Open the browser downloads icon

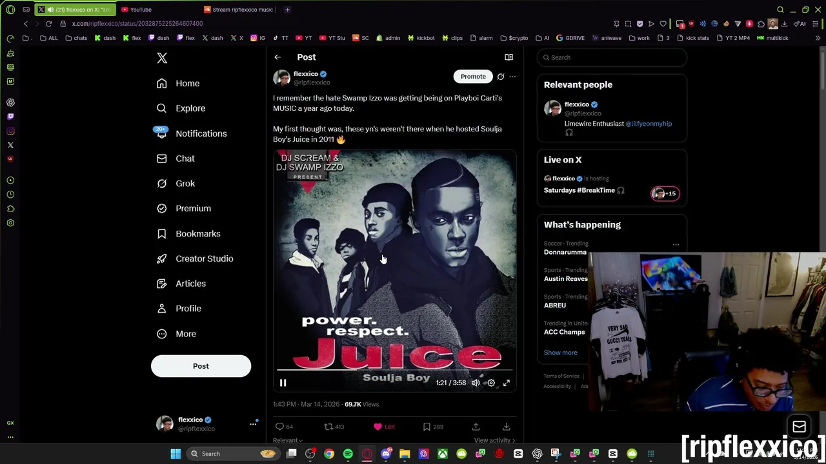(785, 24)
